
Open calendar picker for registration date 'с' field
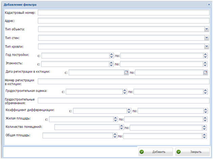point(126,72)
